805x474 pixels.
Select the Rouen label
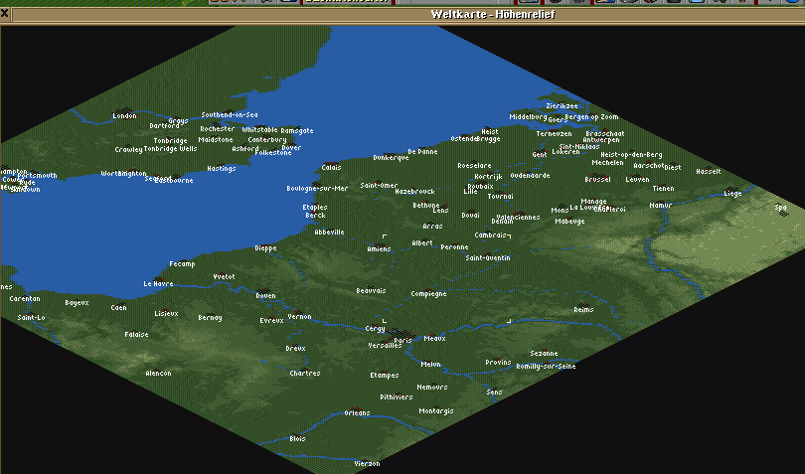coord(265,296)
